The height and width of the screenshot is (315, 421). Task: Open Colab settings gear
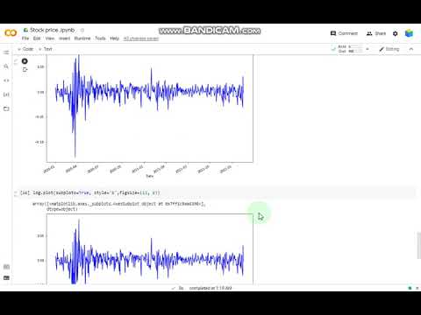tap(396, 33)
